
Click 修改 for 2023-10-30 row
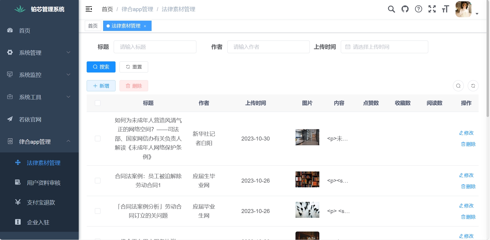coord(466,133)
